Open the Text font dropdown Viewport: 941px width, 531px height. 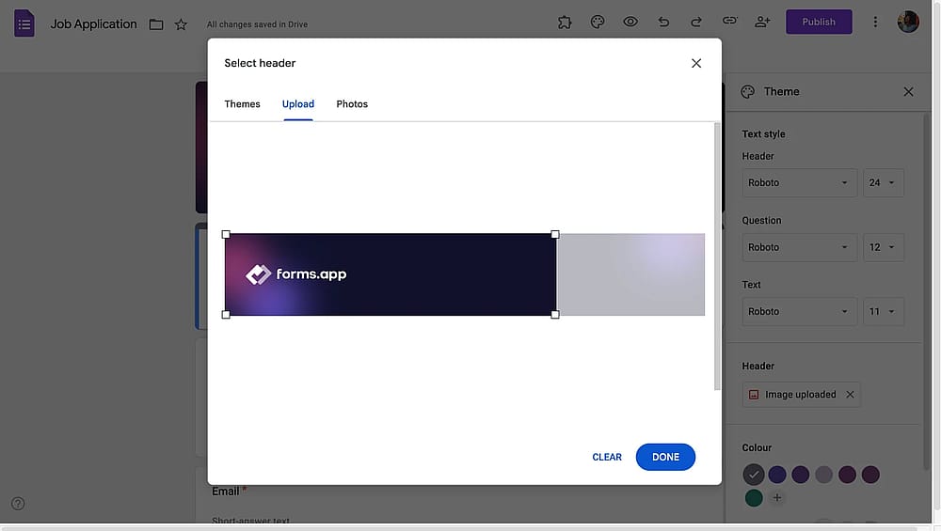[x=799, y=312]
